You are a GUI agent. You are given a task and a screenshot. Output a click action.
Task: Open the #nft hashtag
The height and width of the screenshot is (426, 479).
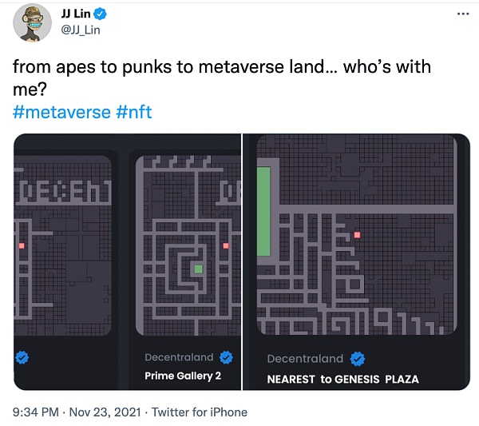(x=133, y=111)
